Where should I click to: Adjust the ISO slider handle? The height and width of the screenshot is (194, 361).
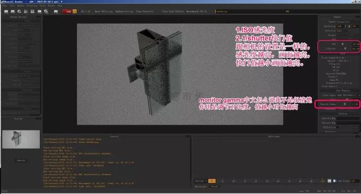tap(342, 44)
